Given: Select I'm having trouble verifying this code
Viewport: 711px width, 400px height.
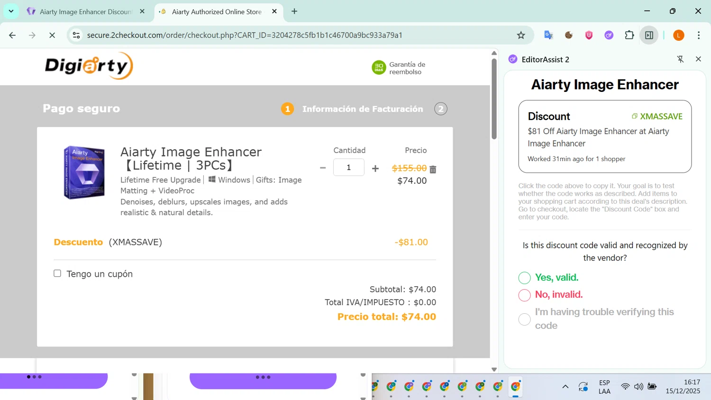Looking at the screenshot, I should coord(524,319).
